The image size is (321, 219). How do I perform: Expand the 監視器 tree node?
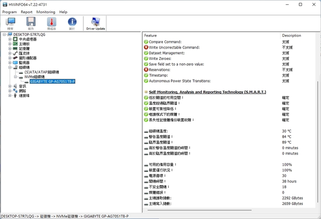coord(10,63)
